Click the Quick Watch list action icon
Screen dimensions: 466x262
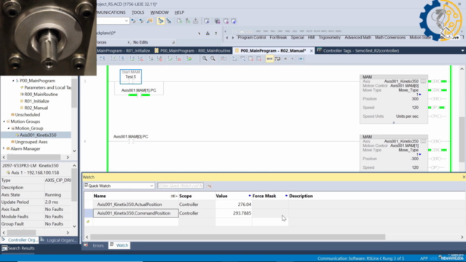click(x=209, y=186)
